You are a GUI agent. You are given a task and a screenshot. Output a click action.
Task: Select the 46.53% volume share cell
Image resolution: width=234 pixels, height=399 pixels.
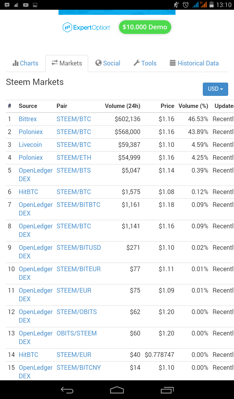[x=198, y=119]
